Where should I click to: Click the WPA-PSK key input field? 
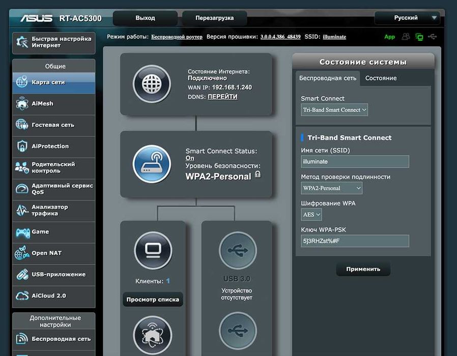coord(355,241)
